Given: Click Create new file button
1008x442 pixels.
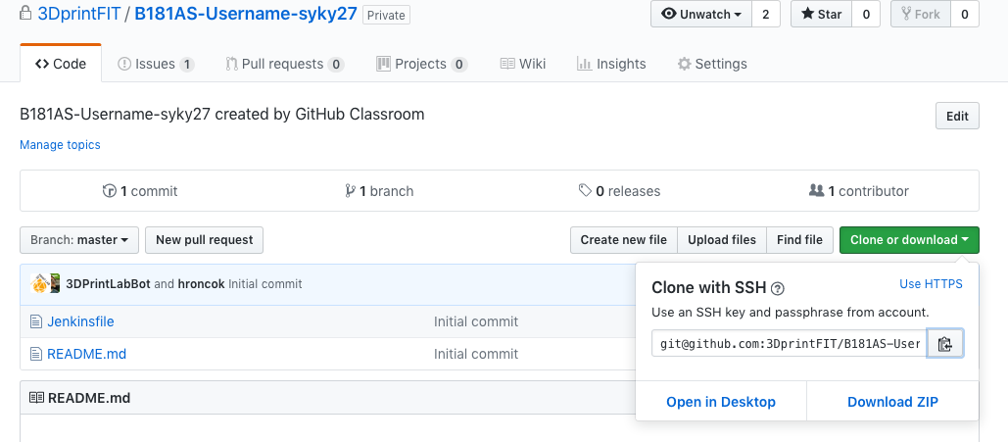Looking at the screenshot, I should [x=624, y=240].
